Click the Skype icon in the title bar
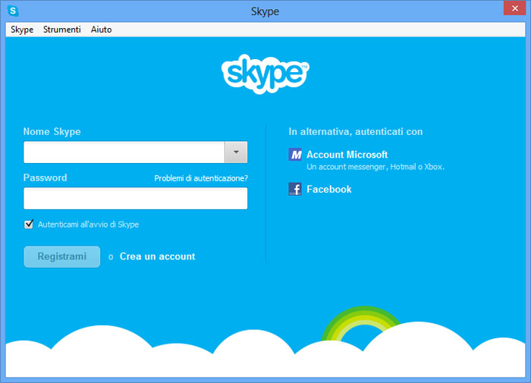Viewport: 531px width, 383px height. pyautogui.click(x=13, y=11)
